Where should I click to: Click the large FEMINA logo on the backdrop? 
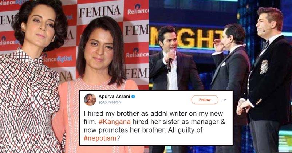click(x=100, y=11)
